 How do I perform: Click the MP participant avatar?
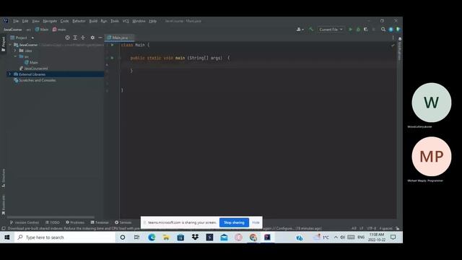pyautogui.click(x=432, y=157)
